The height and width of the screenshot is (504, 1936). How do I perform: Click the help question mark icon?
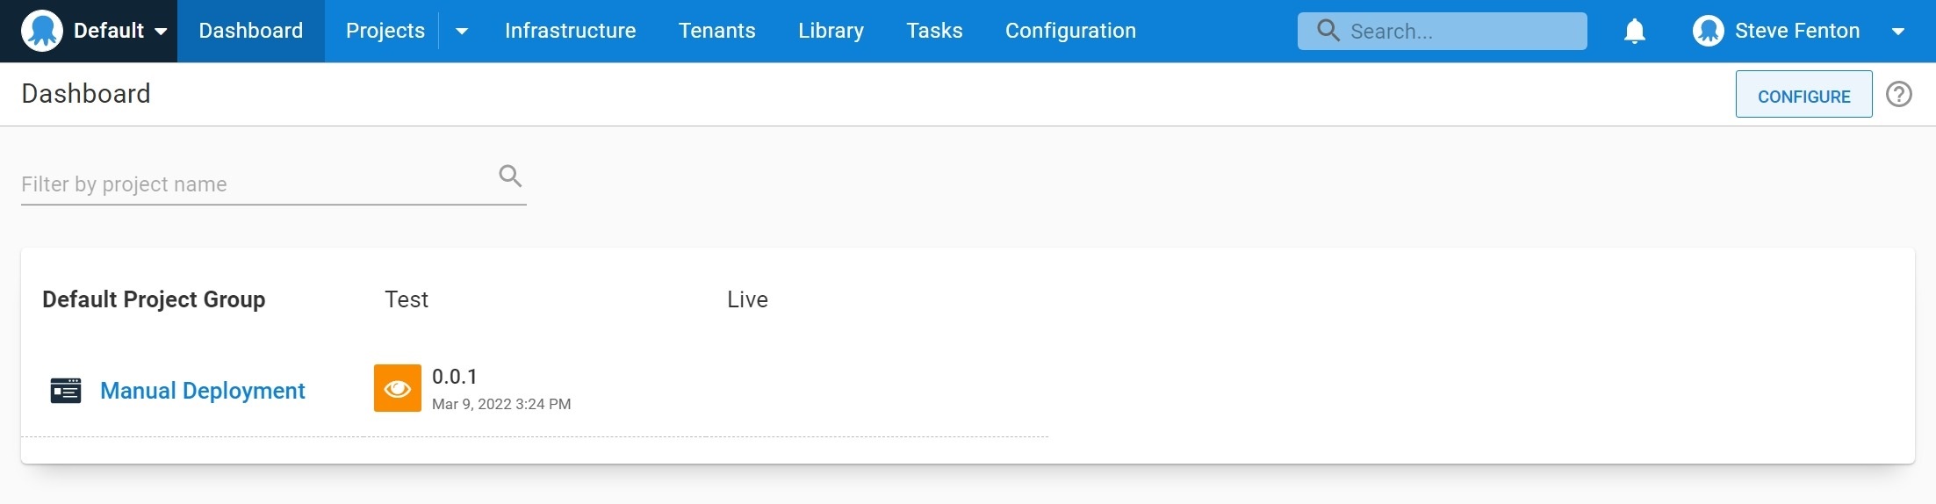click(1899, 94)
